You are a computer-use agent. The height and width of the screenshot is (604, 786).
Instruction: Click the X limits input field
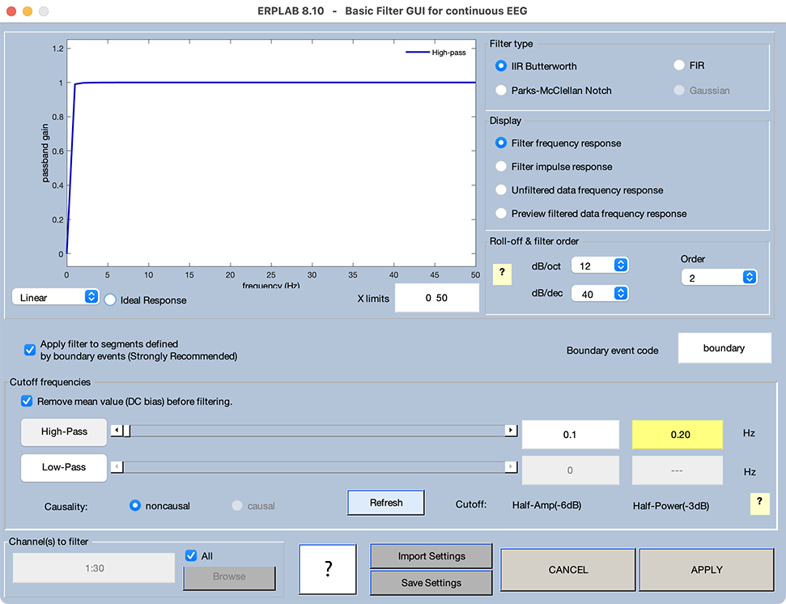pyautogui.click(x=436, y=298)
